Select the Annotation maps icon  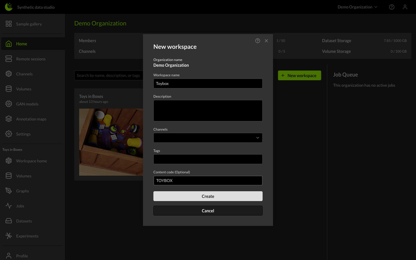coord(9,119)
